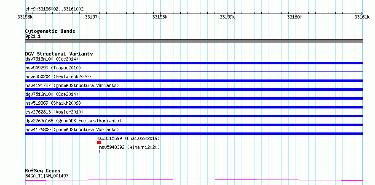
Task: Click the blue bar under nsv4191787
Action: point(194,90)
